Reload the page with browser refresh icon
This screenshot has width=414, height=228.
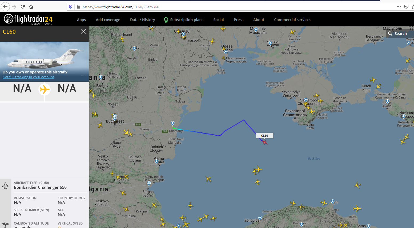point(23,7)
